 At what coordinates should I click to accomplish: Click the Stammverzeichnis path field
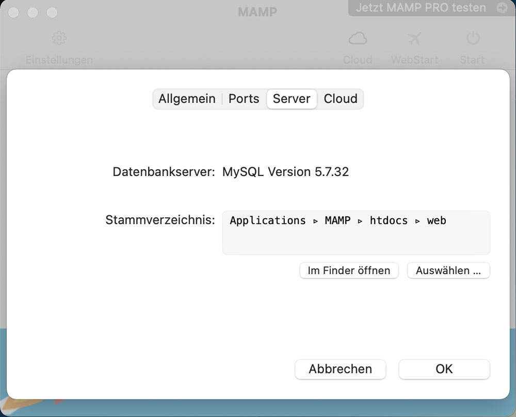click(357, 233)
